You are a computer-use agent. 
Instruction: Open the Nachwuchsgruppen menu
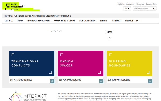click(x=38, y=21)
